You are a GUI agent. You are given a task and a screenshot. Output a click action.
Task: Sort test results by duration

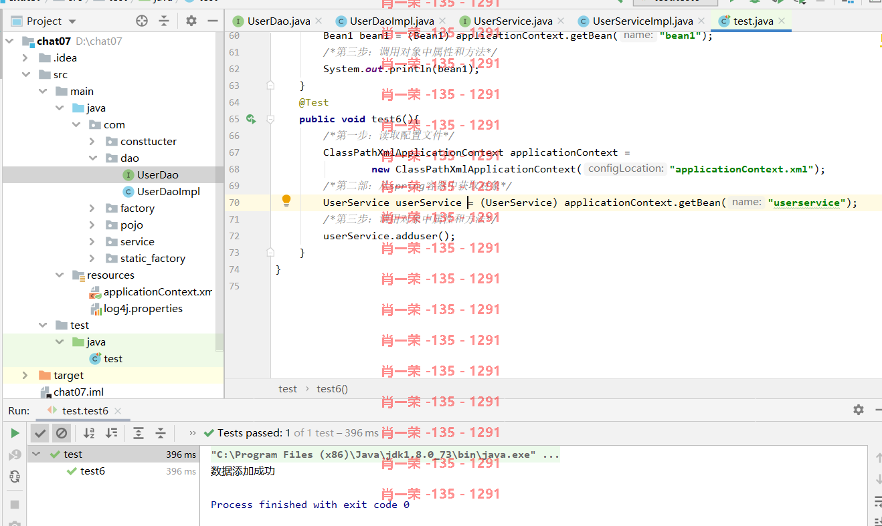click(x=112, y=433)
